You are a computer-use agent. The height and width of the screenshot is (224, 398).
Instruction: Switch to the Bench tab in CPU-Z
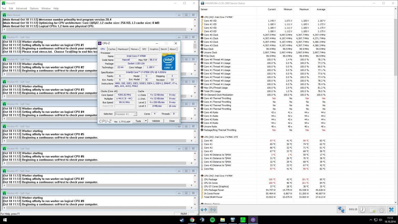click(x=164, y=49)
